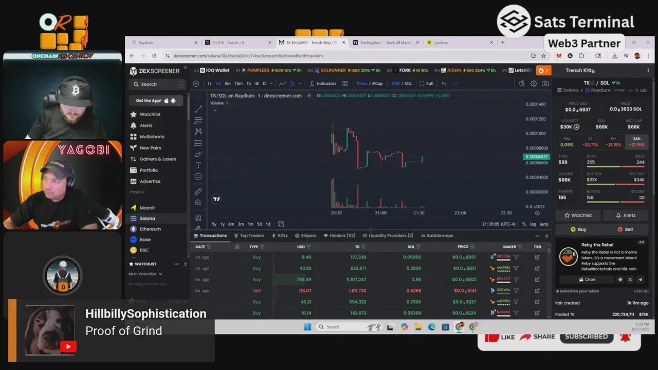Click the chart quick search icon
Image resolution: width=658 pixels, height=370 pixels.
click(x=522, y=84)
